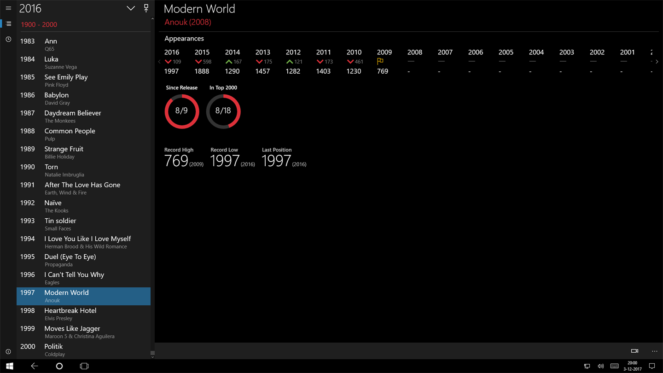Select After The Love Has Gone

coord(83,188)
